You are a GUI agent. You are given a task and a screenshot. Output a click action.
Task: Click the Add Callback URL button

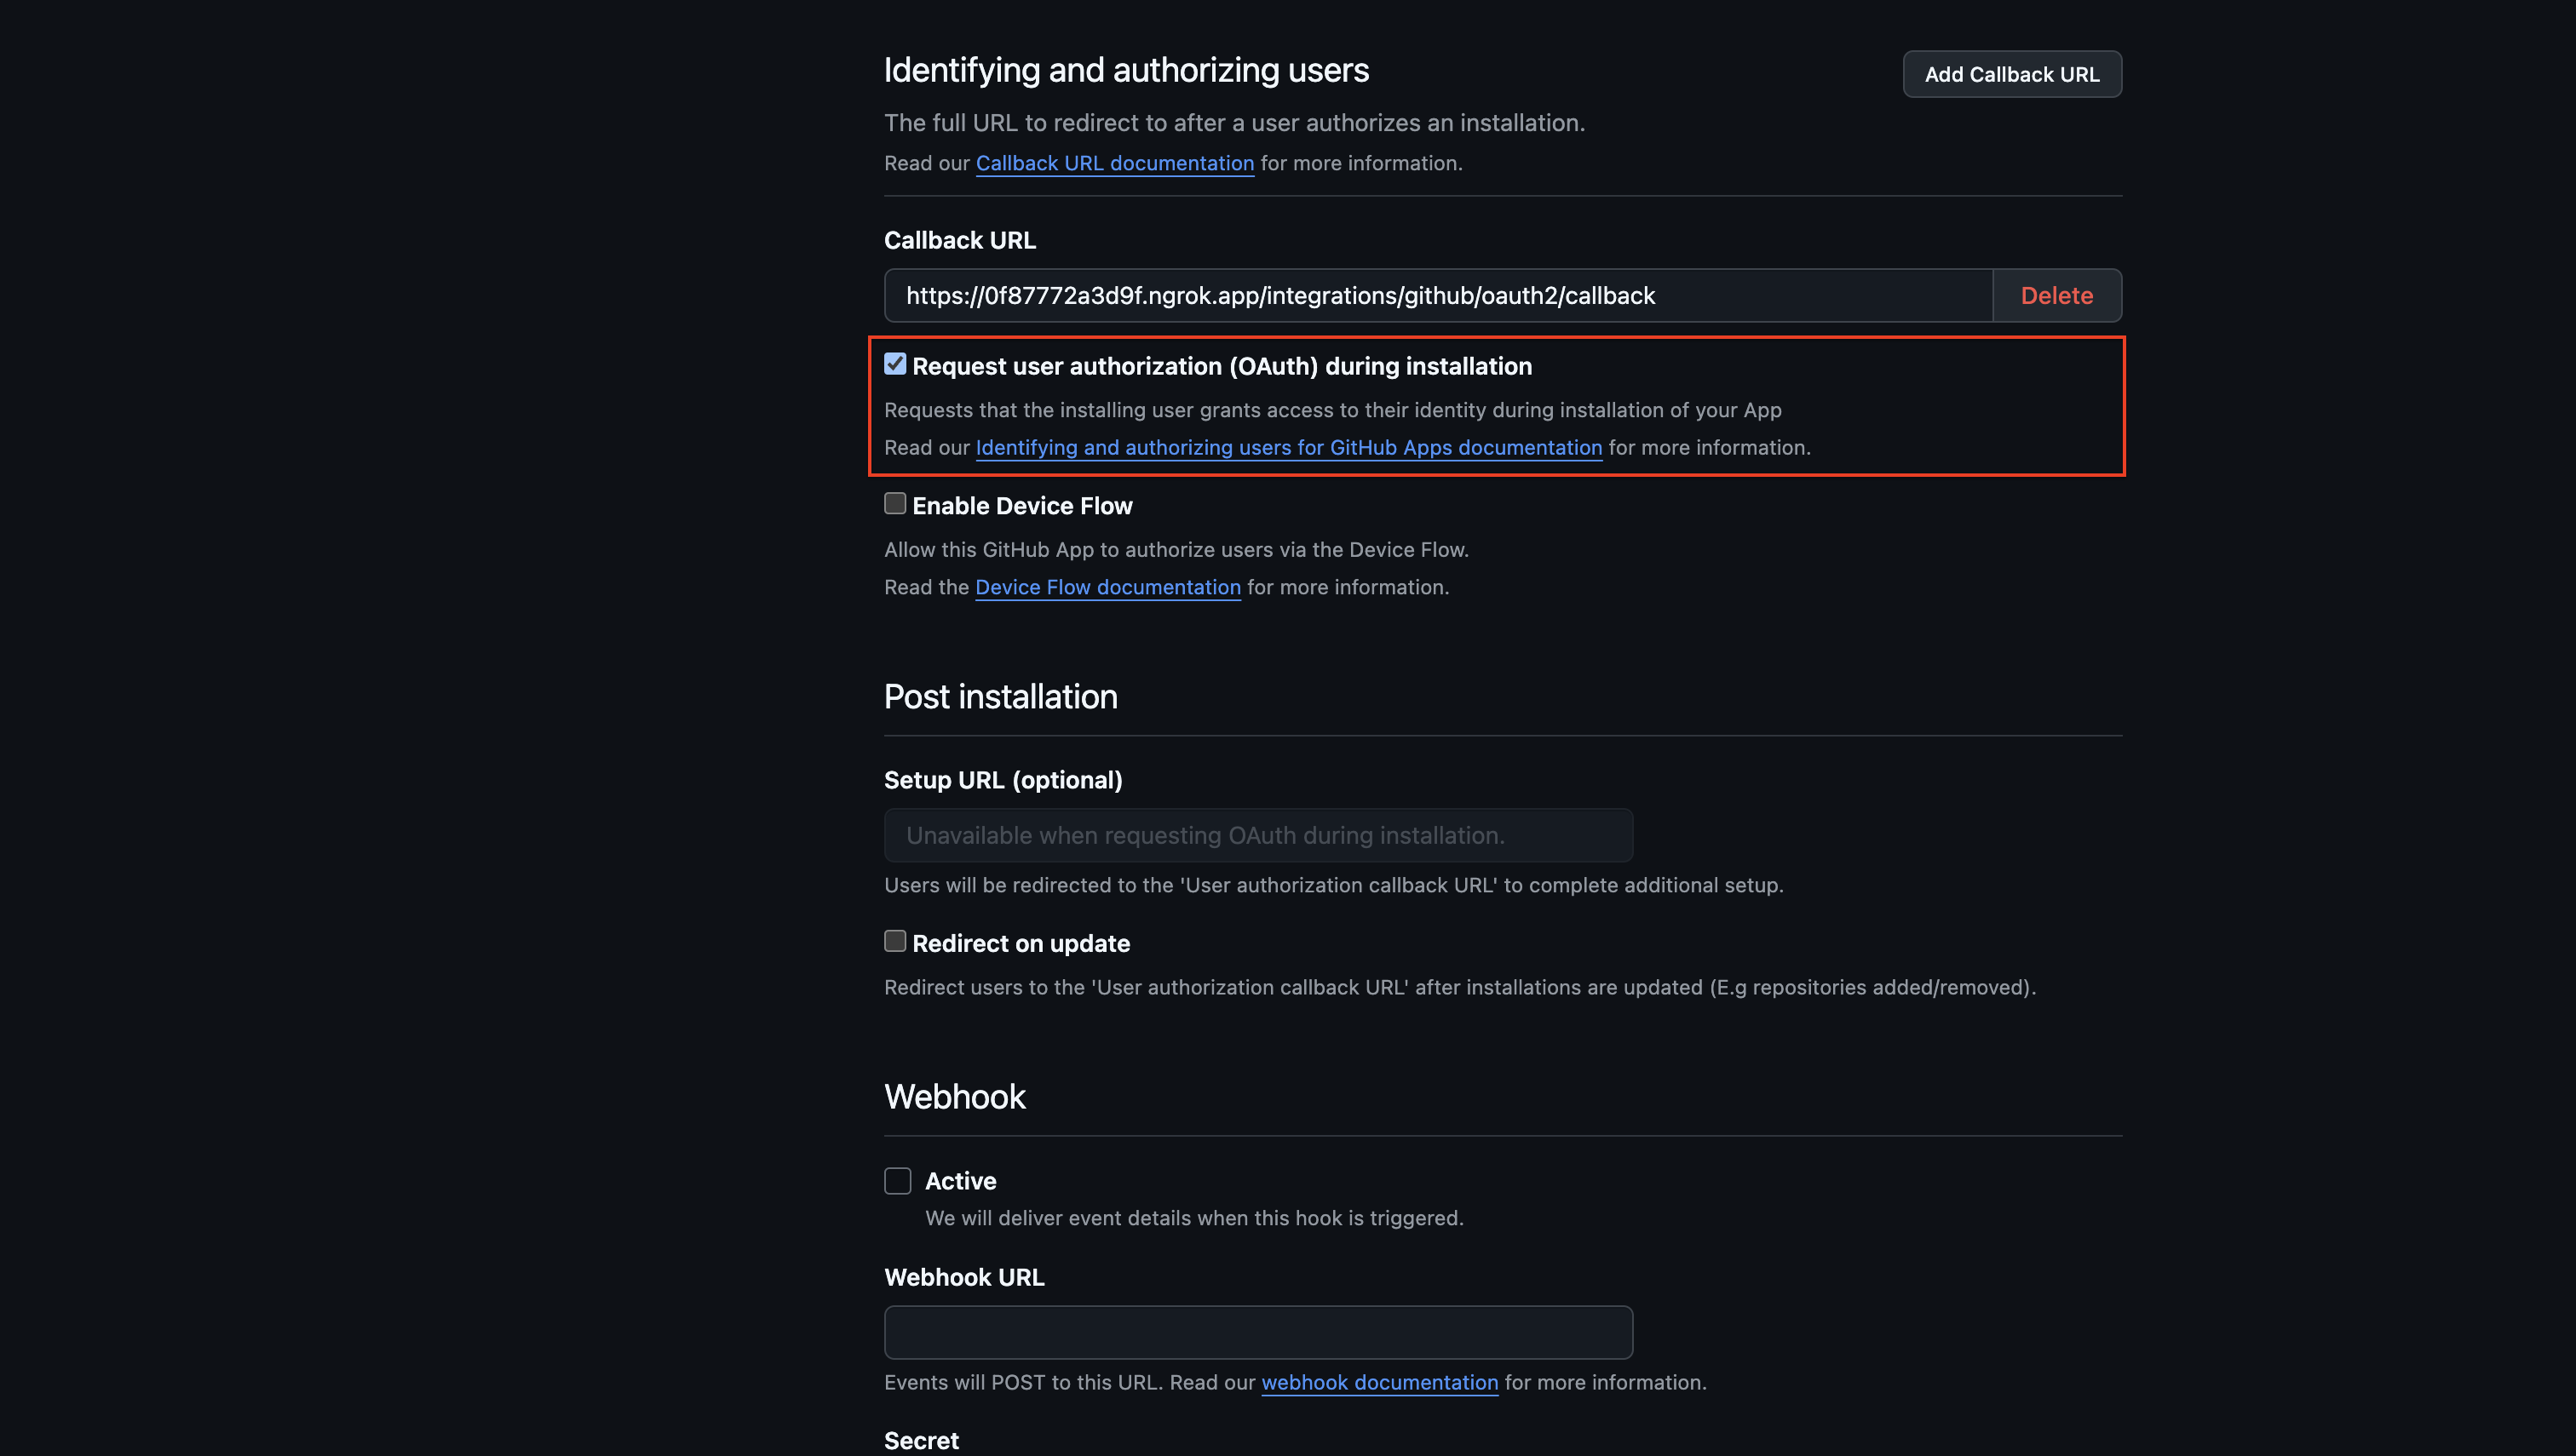coord(2012,74)
